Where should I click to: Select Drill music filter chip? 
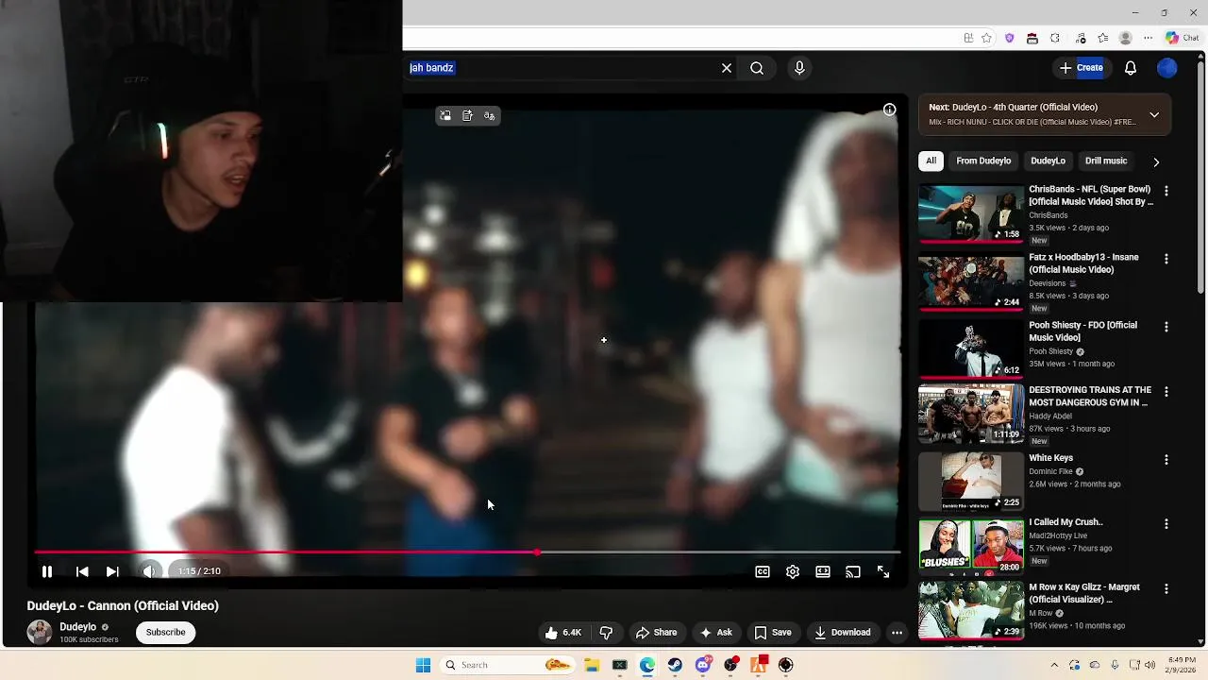(1106, 161)
